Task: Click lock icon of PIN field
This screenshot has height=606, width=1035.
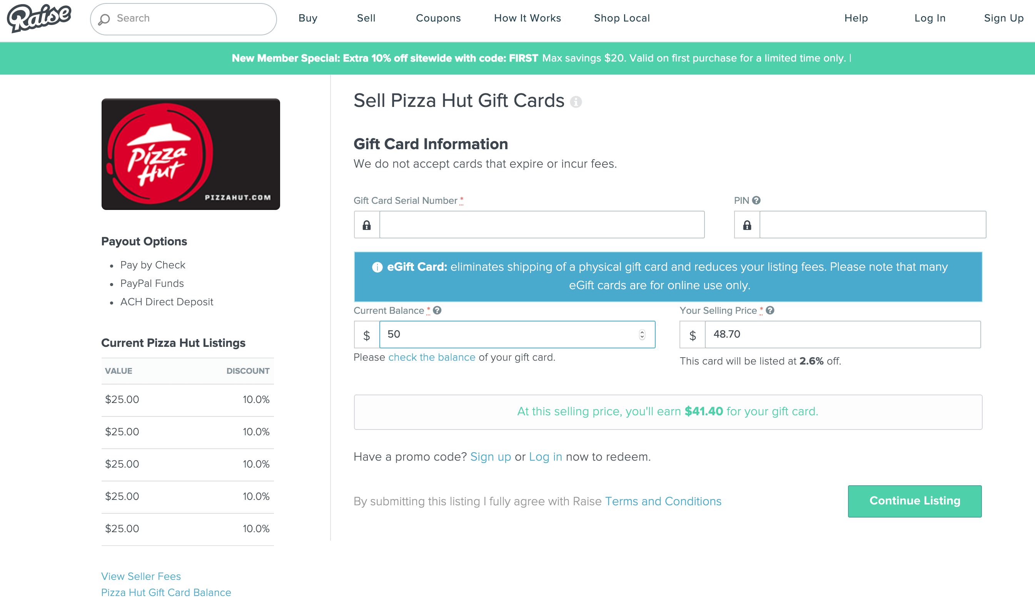Action: tap(747, 225)
